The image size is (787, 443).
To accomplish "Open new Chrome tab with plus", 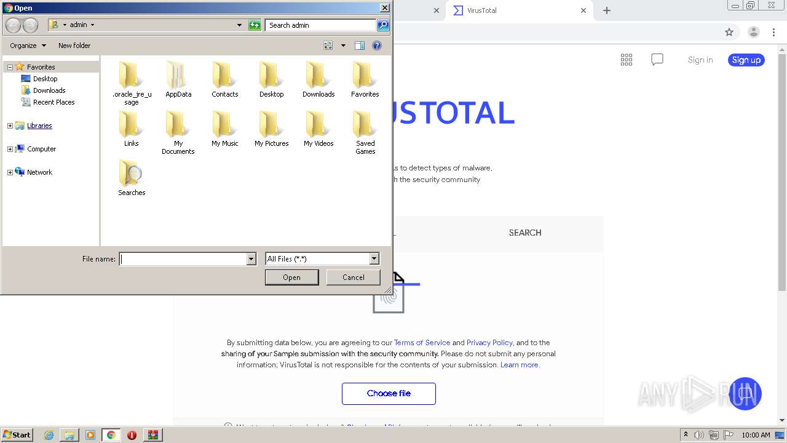I will point(607,10).
